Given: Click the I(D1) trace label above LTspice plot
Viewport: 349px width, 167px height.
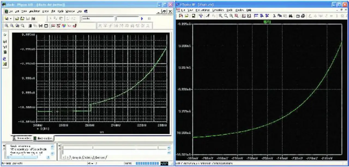Looking at the screenshot, I should point(268,21).
